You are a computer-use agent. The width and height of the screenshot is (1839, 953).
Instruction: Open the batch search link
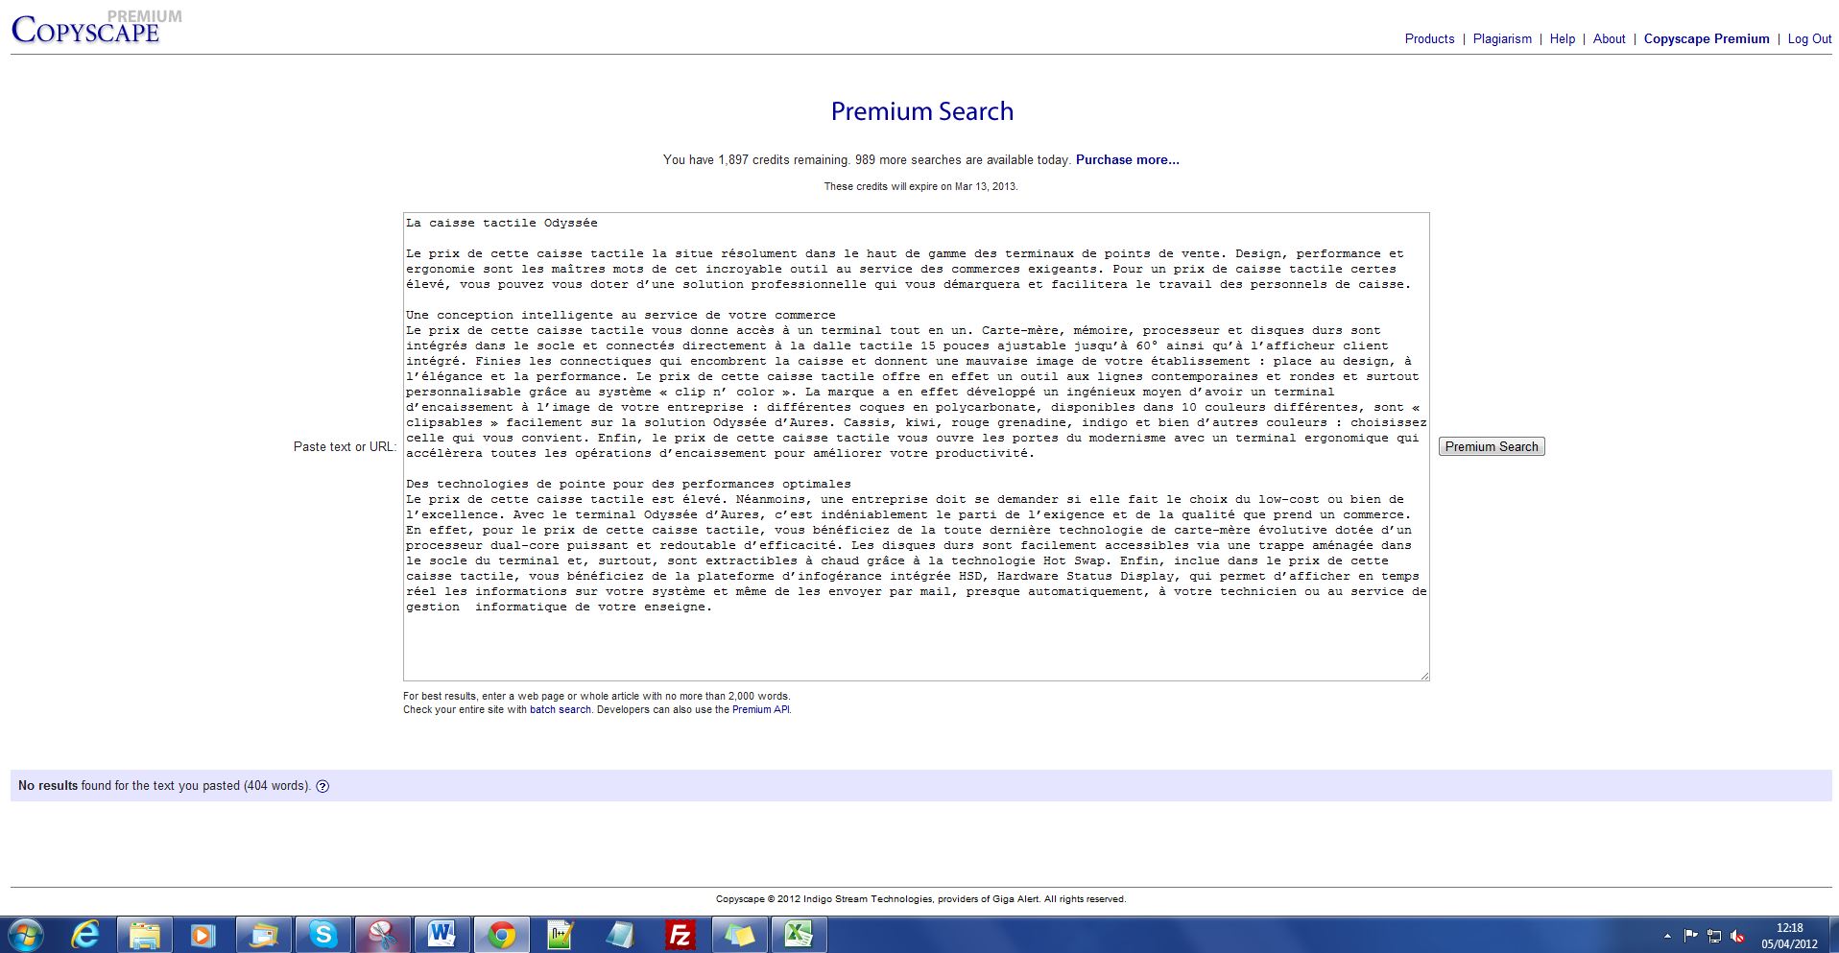tap(560, 709)
